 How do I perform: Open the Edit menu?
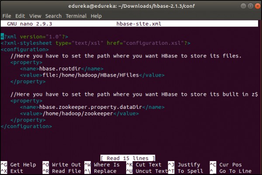(x=20, y=16)
